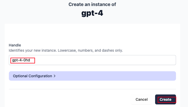Screen dimensions: 188x107
Task: Click the 'Optional Configuration' label text
Action: click(32, 76)
